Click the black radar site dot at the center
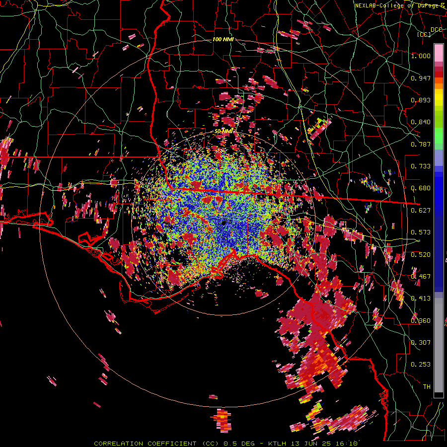The width and height of the screenshot is (447, 447). point(224,223)
